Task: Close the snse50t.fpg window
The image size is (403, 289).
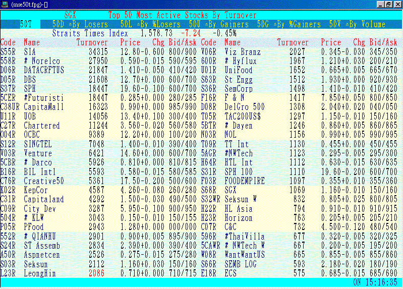Action: click(x=397, y=5)
